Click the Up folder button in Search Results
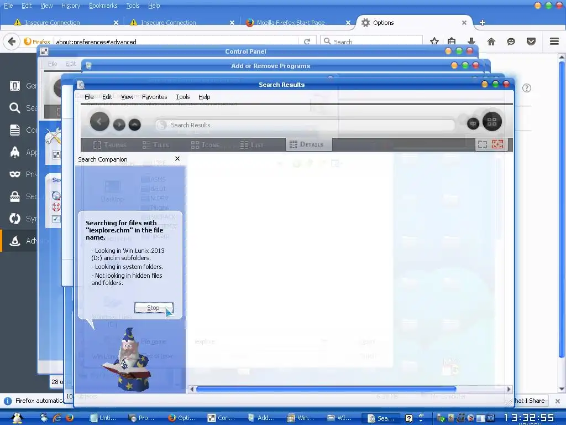Viewport: 566px width, 425px height. tap(135, 125)
